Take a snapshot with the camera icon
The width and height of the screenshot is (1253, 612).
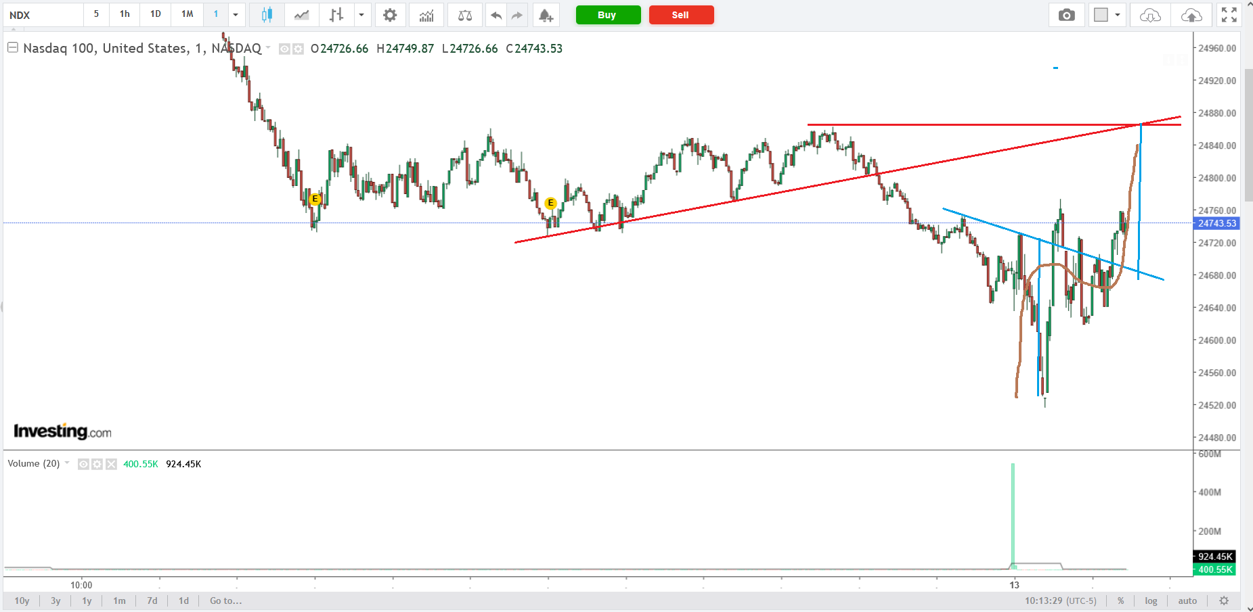pos(1066,15)
